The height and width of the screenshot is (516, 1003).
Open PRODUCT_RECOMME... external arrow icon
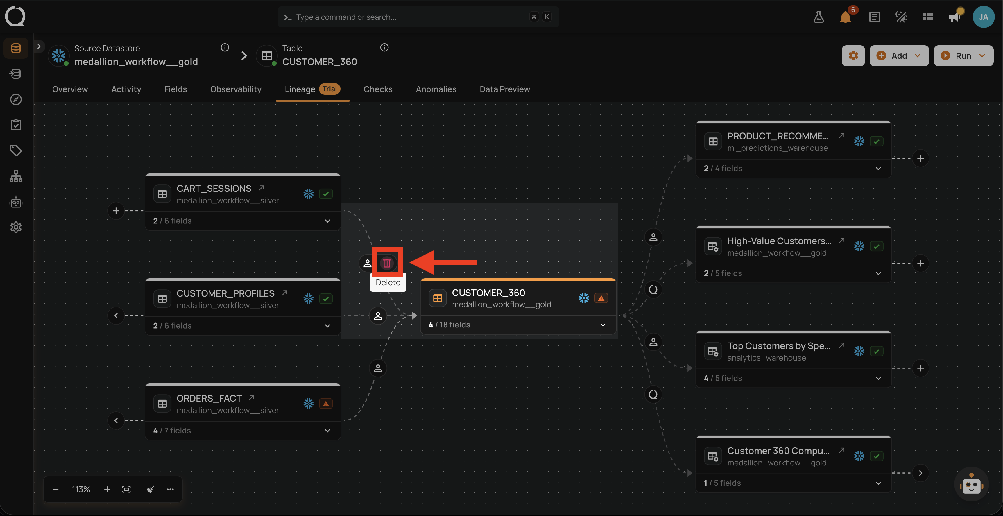tap(841, 135)
